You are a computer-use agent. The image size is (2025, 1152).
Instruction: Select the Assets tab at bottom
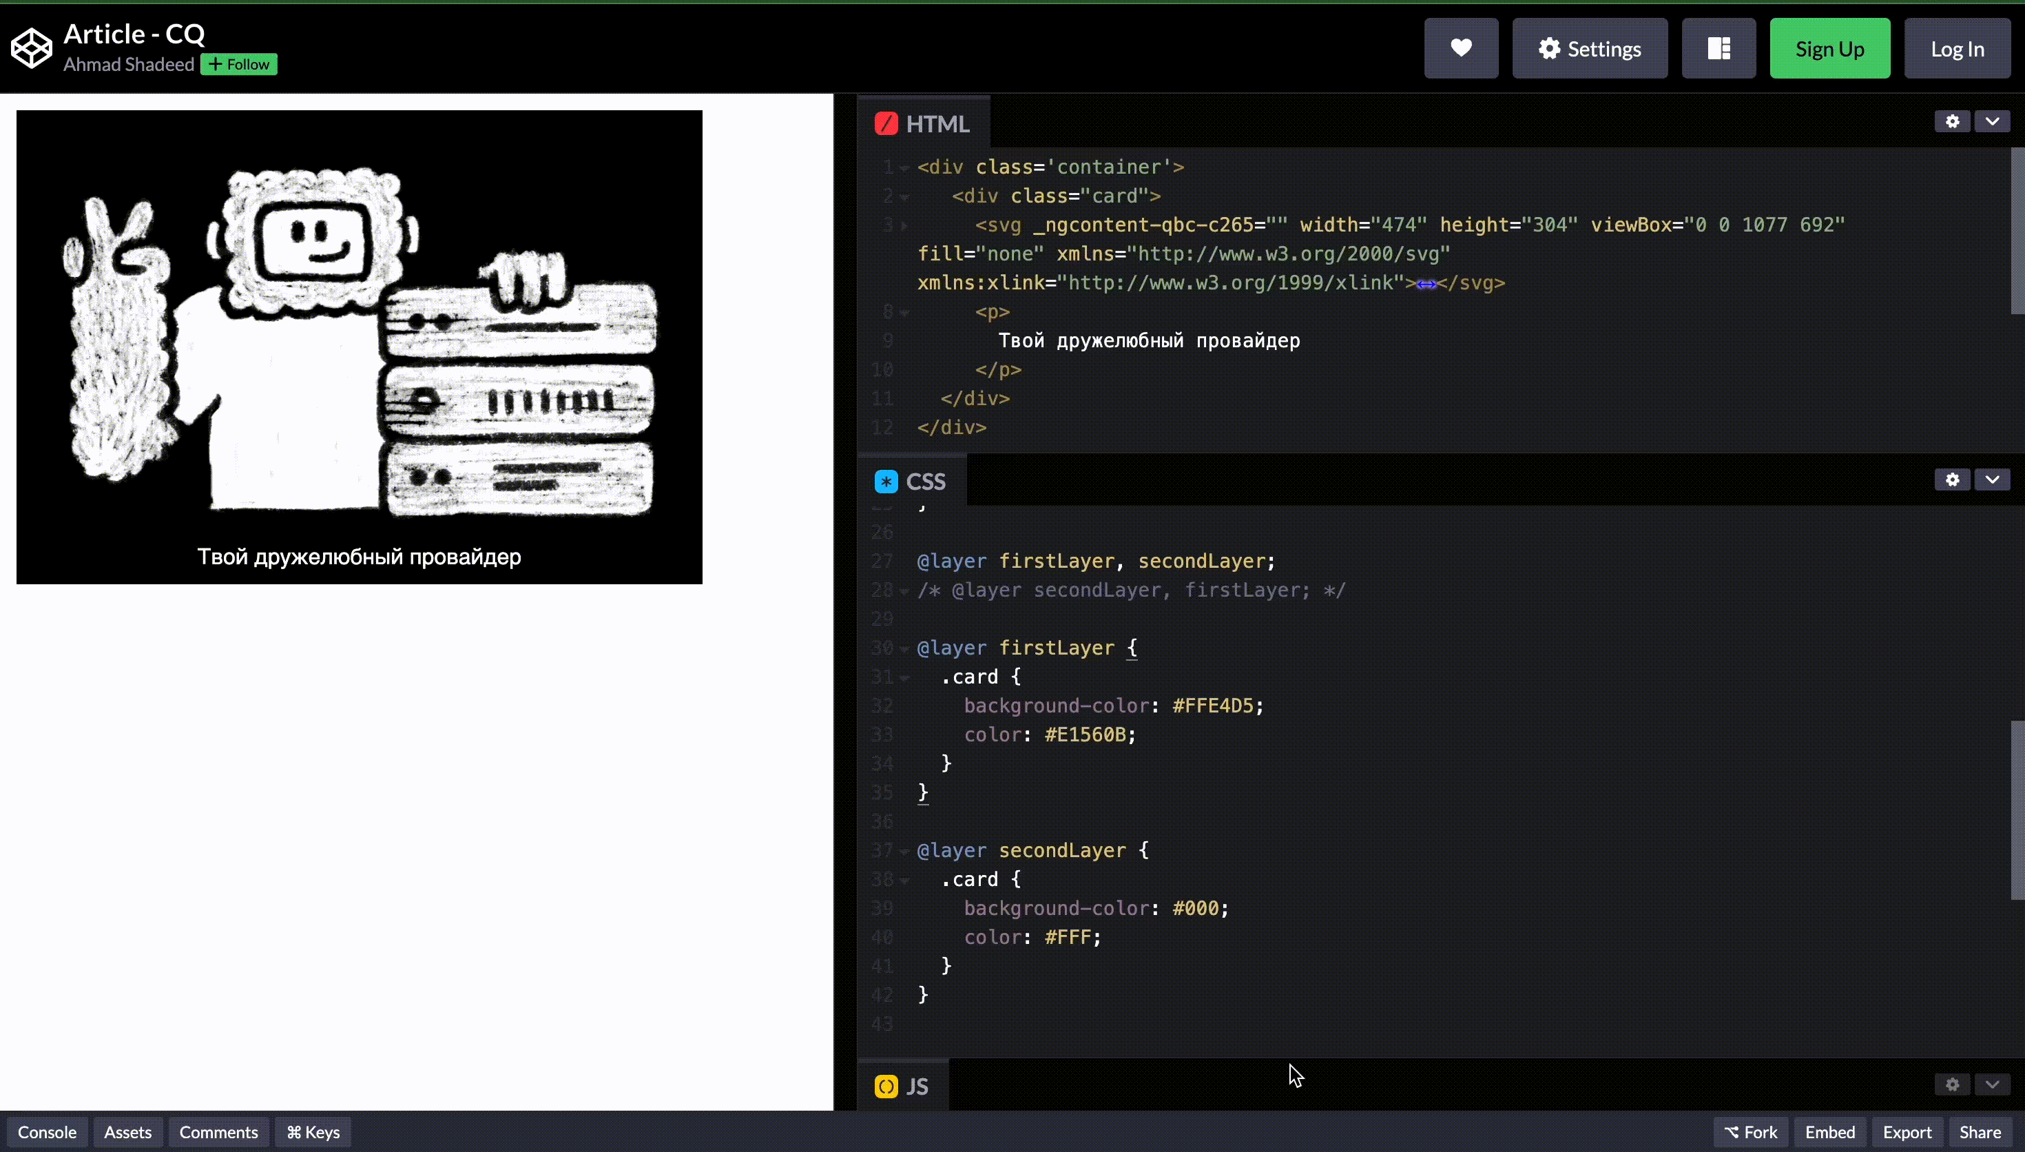[x=127, y=1131]
